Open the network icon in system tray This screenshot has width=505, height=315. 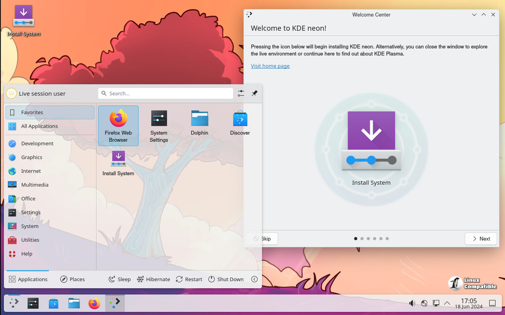point(435,303)
